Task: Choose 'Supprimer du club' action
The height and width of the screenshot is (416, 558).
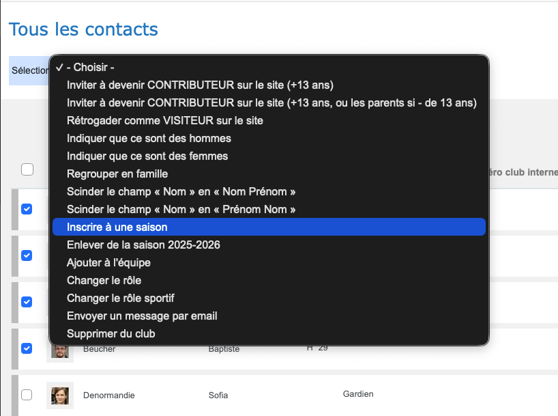Action: click(111, 333)
